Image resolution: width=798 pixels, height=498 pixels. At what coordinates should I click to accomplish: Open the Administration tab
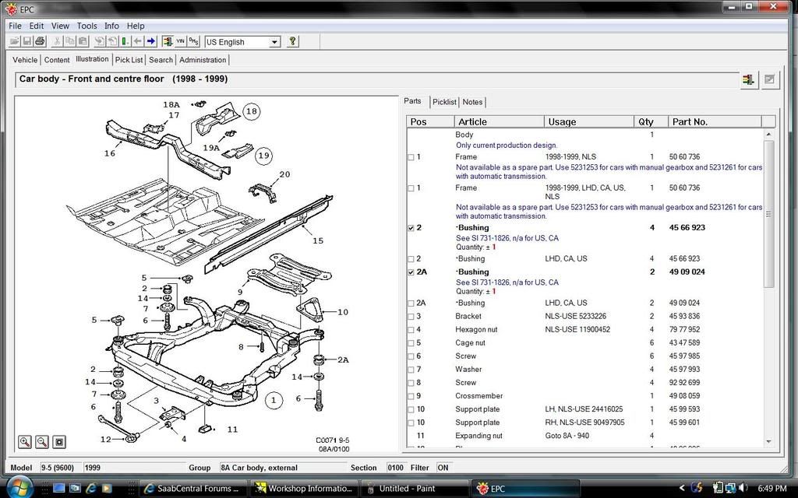click(x=203, y=59)
